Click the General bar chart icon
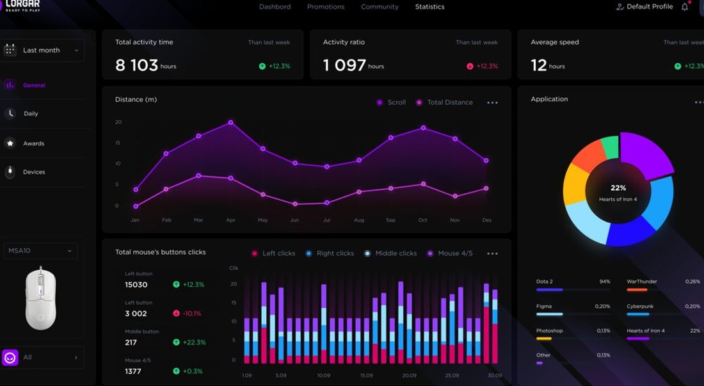 10,85
